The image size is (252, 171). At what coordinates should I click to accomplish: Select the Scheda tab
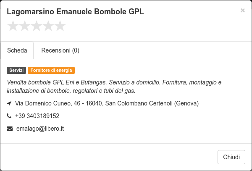pos(17,50)
